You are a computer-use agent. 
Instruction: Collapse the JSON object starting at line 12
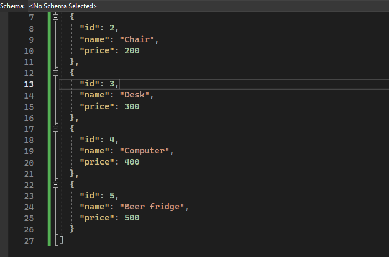click(x=55, y=73)
